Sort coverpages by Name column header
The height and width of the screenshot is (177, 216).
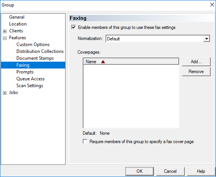131,62
